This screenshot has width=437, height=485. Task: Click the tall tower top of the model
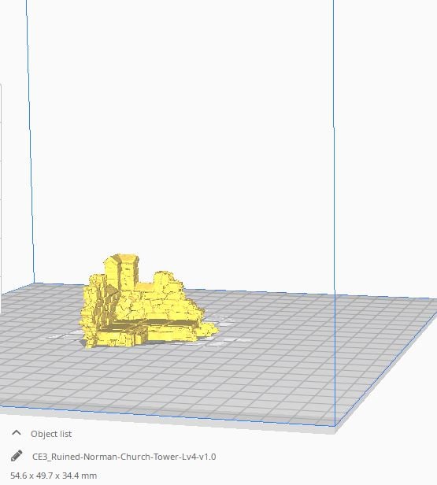[x=121, y=271]
